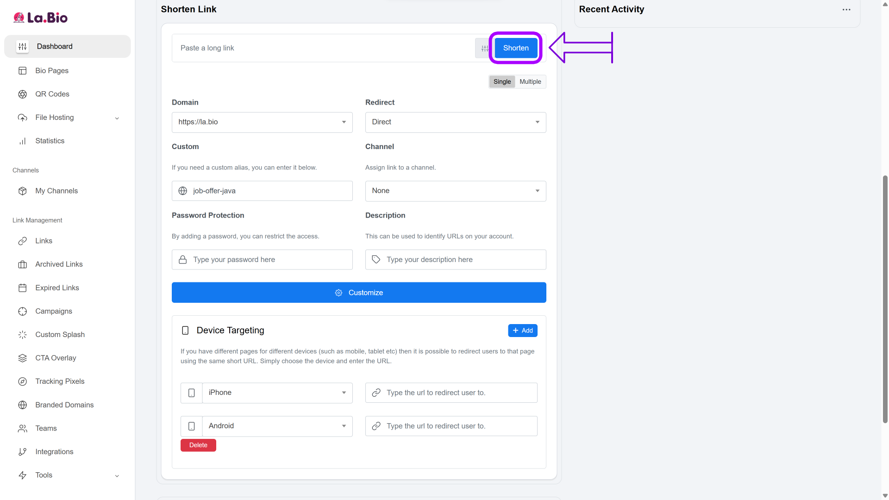
Task: Switch to Multiple links mode
Action: point(530,82)
